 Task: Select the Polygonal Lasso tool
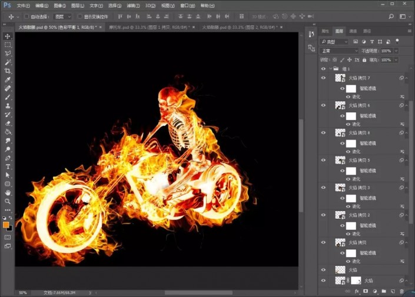click(x=8, y=54)
